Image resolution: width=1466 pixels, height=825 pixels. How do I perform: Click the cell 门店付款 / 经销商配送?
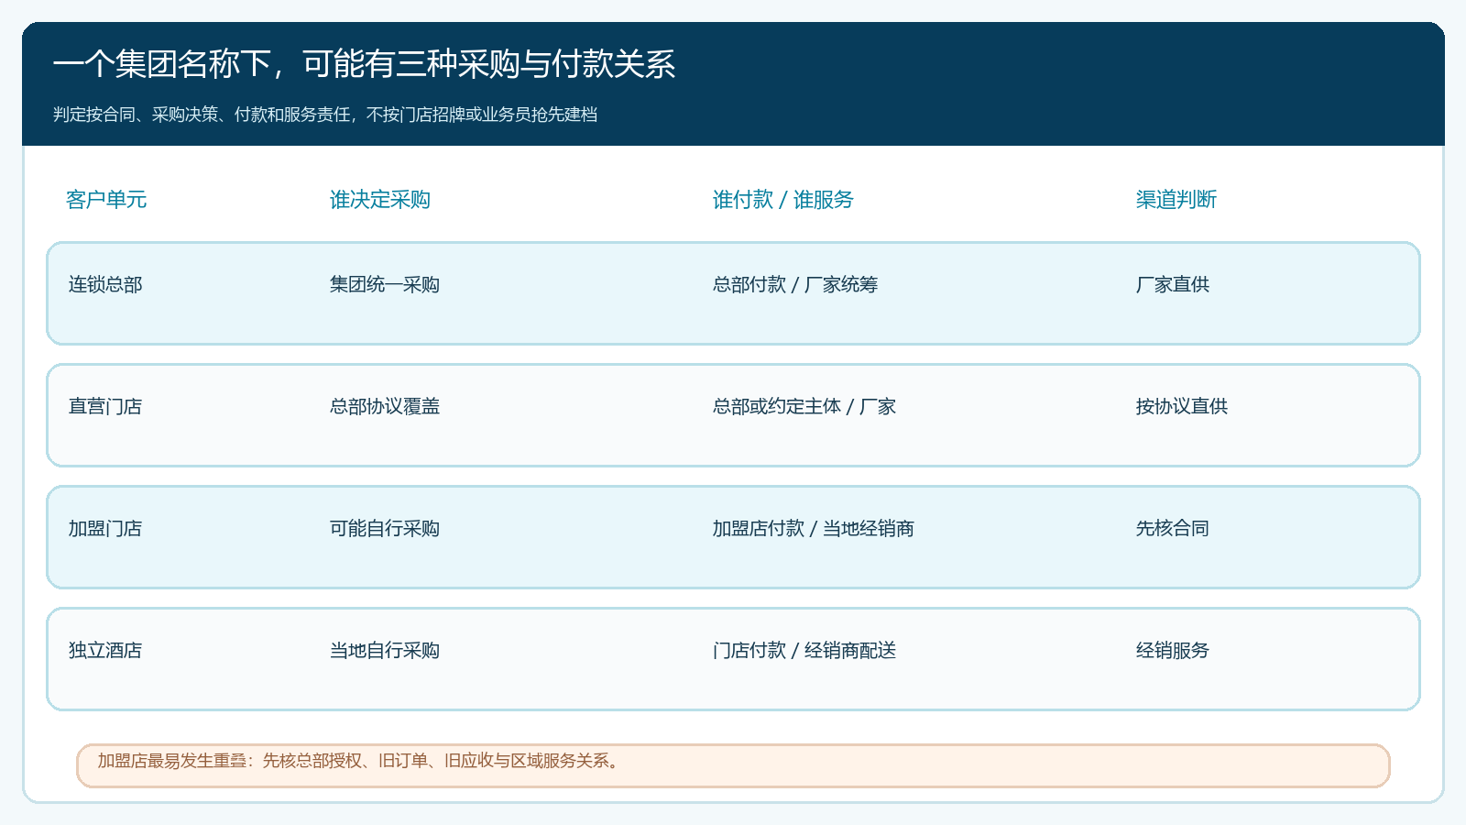804,651
